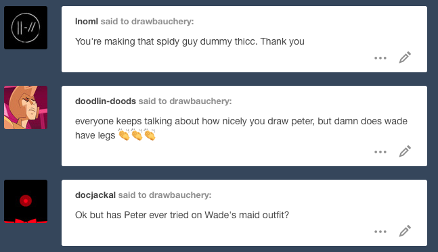Open the three-dot options on lnoml's message
Viewport: 438px width, 252px height.
(380, 58)
